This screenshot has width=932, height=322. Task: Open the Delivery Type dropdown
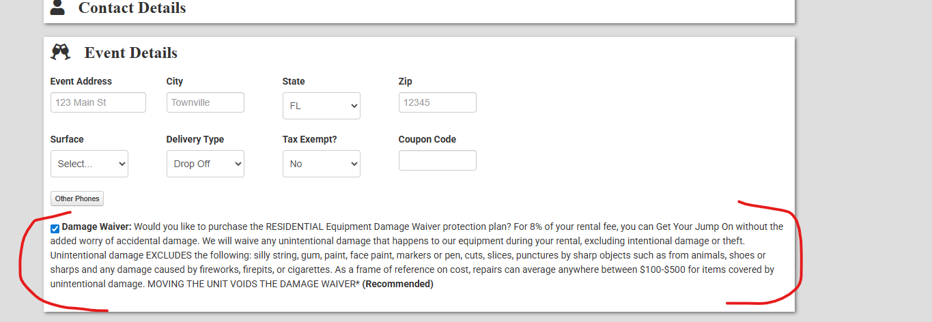point(205,164)
